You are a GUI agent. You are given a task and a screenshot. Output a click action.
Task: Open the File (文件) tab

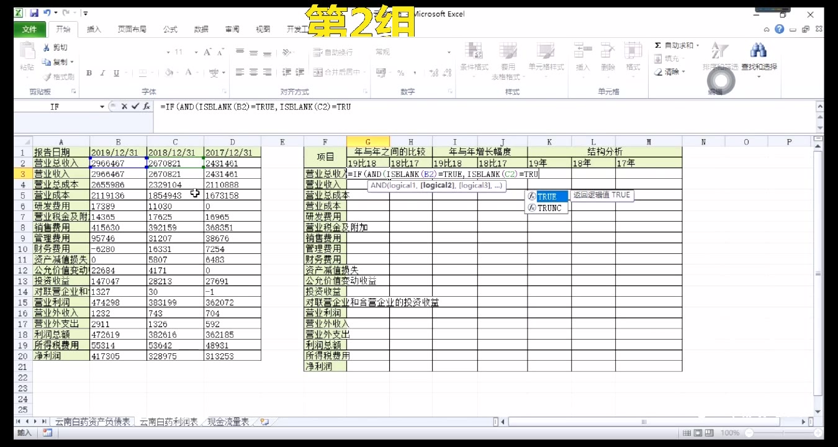(x=29, y=29)
